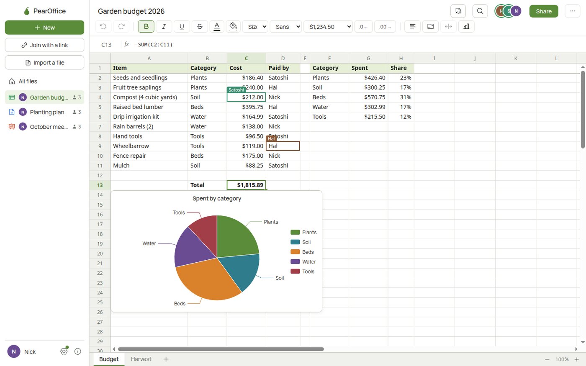Zoom in with the plus icon
The width and height of the screenshot is (586, 366).
click(576, 359)
